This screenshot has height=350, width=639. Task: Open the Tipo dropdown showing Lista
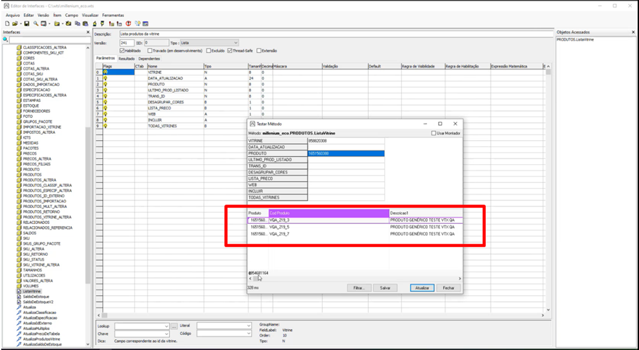[209, 43]
